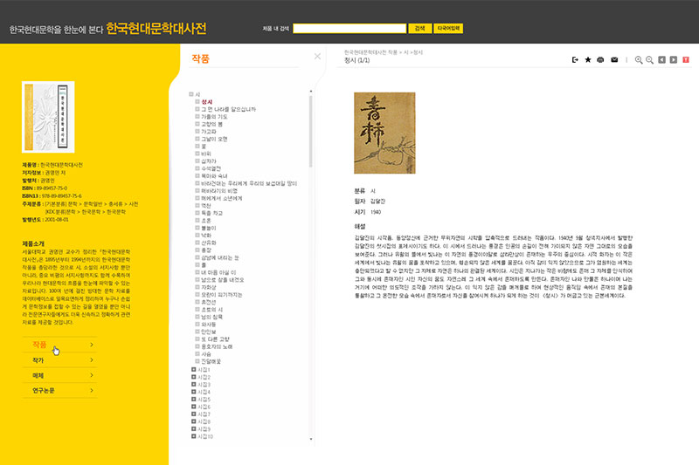Print the entry using the printer icon
The image size is (699, 465).
pyautogui.click(x=600, y=59)
